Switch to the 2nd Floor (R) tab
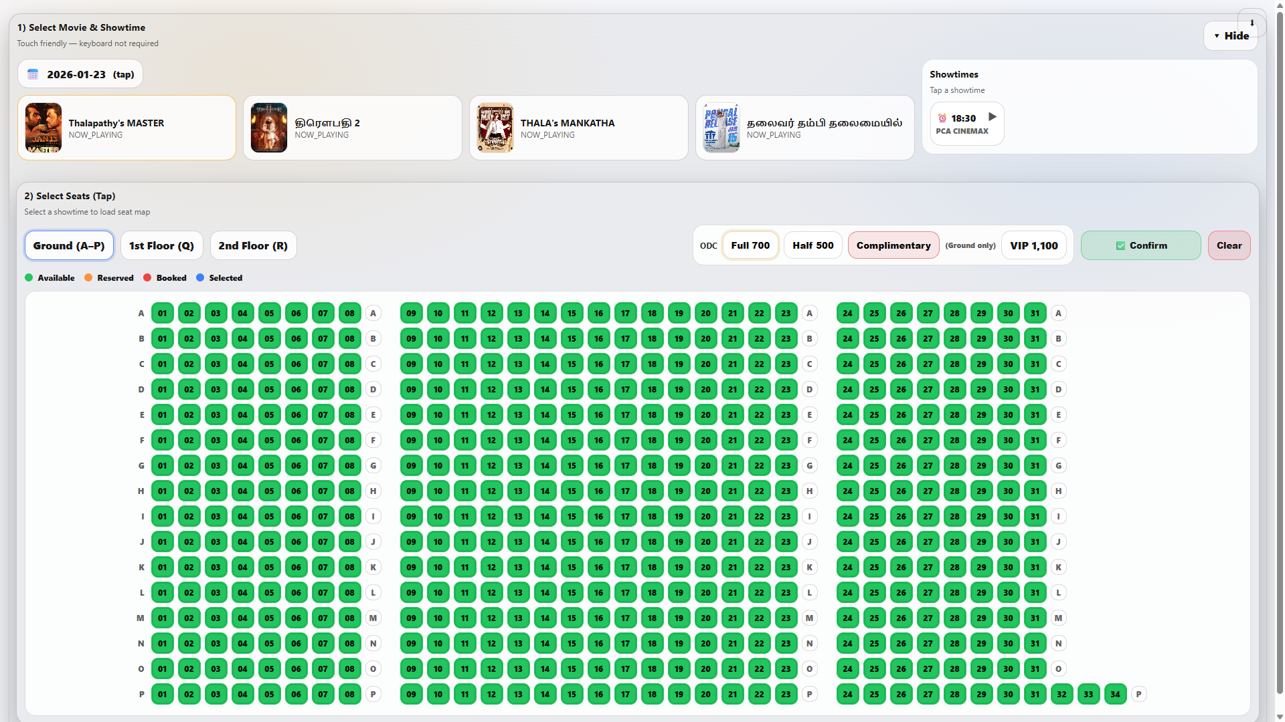Image resolution: width=1285 pixels, height=722 pixels. pyautogui.click(x=253, y=245)
